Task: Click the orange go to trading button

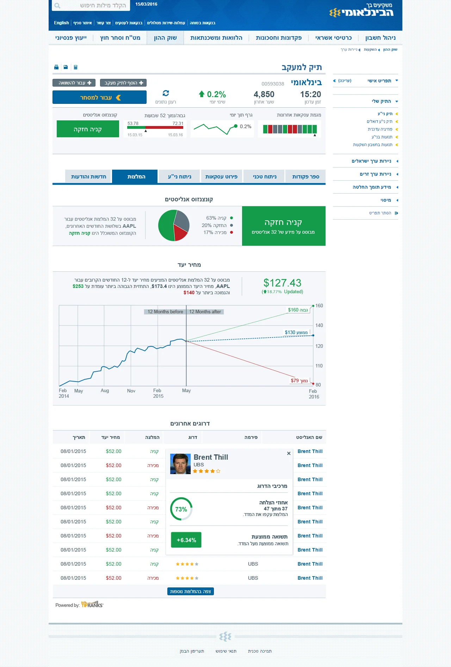Action: point(99,97)
